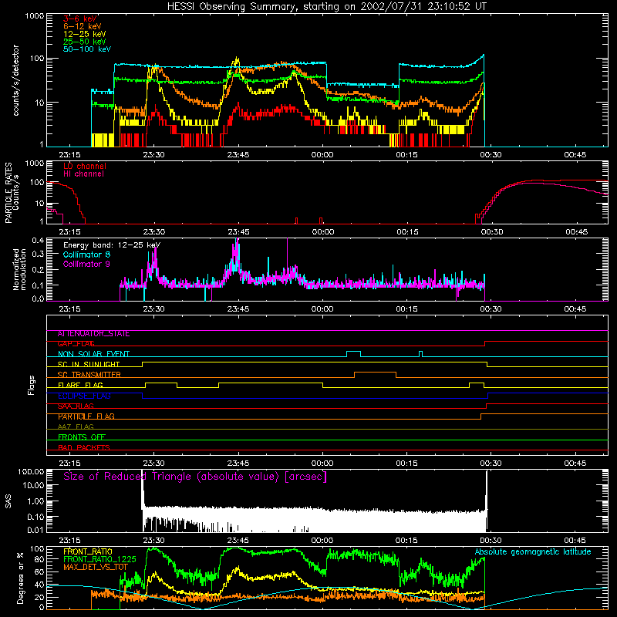
Task: Click the GAP_FLAG label
Action: pyautogui.click(x=76, y=344)
